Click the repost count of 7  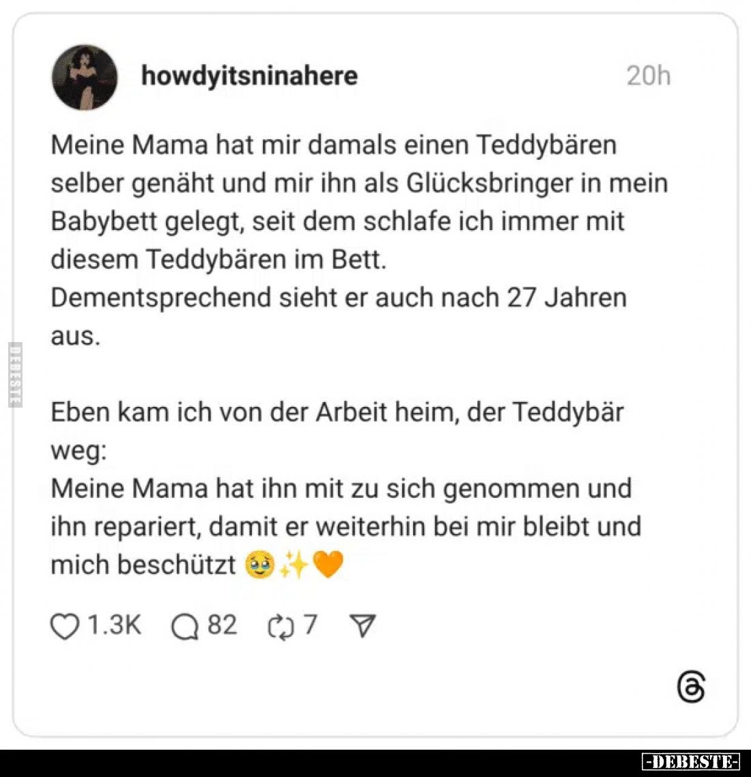(x=310, y=625)
